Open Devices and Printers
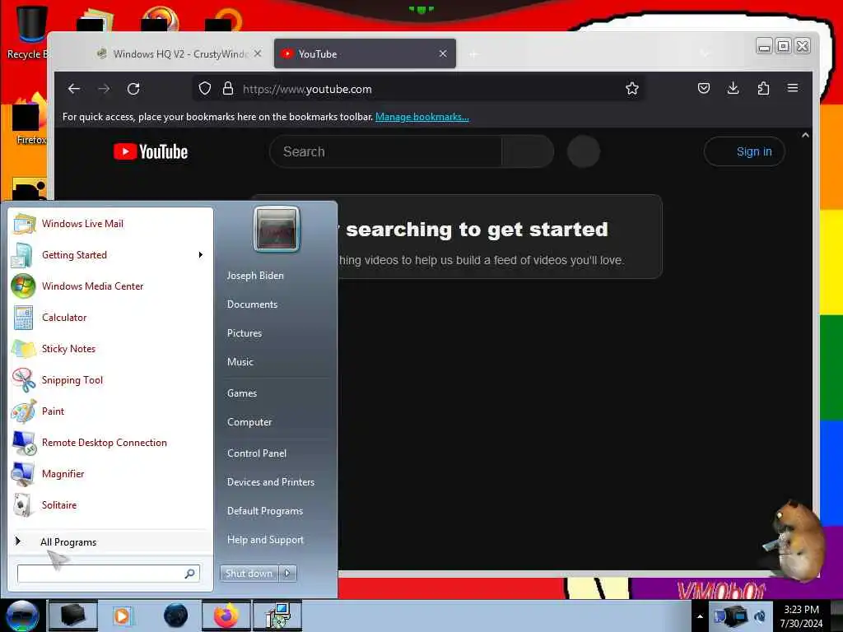 (270, 482)
